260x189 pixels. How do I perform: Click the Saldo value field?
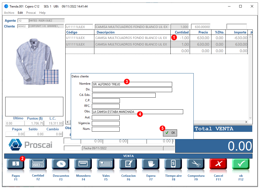[x=34, y=134]
